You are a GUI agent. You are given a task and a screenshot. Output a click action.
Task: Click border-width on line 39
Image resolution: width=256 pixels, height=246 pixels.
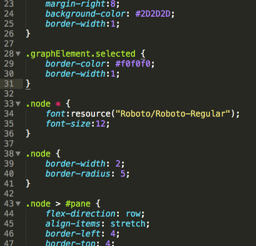(x=76, y=164)
